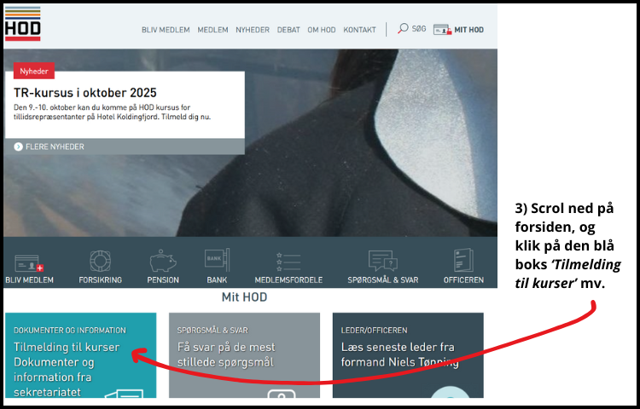Select DEBAT in the top navigation
Viewport: 640px width, 409px height.
[288, 30]
